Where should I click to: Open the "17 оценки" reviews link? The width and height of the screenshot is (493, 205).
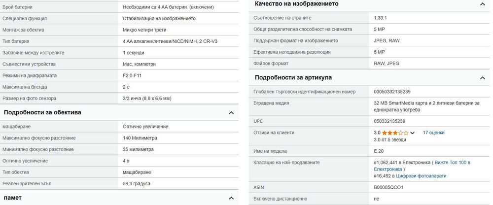tap(433, 133)
